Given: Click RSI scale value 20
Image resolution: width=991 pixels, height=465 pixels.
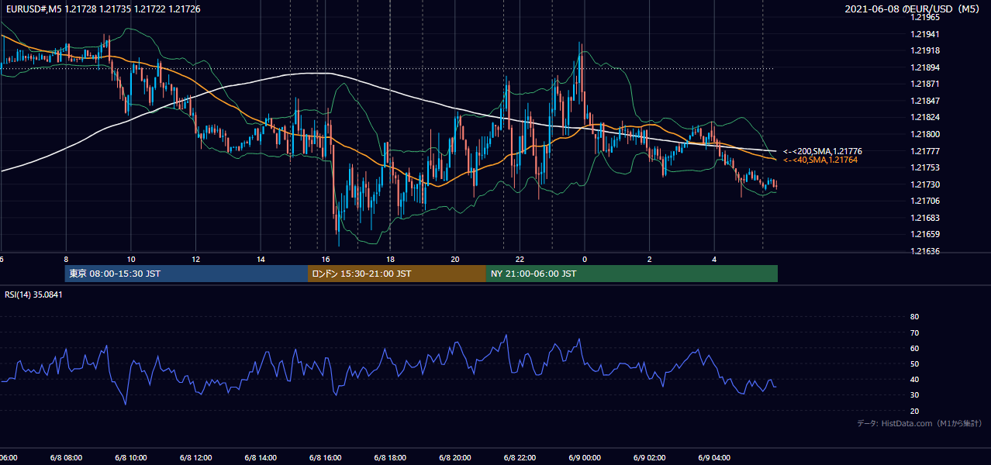Looking at the screenshot, I should click(914, 411).
